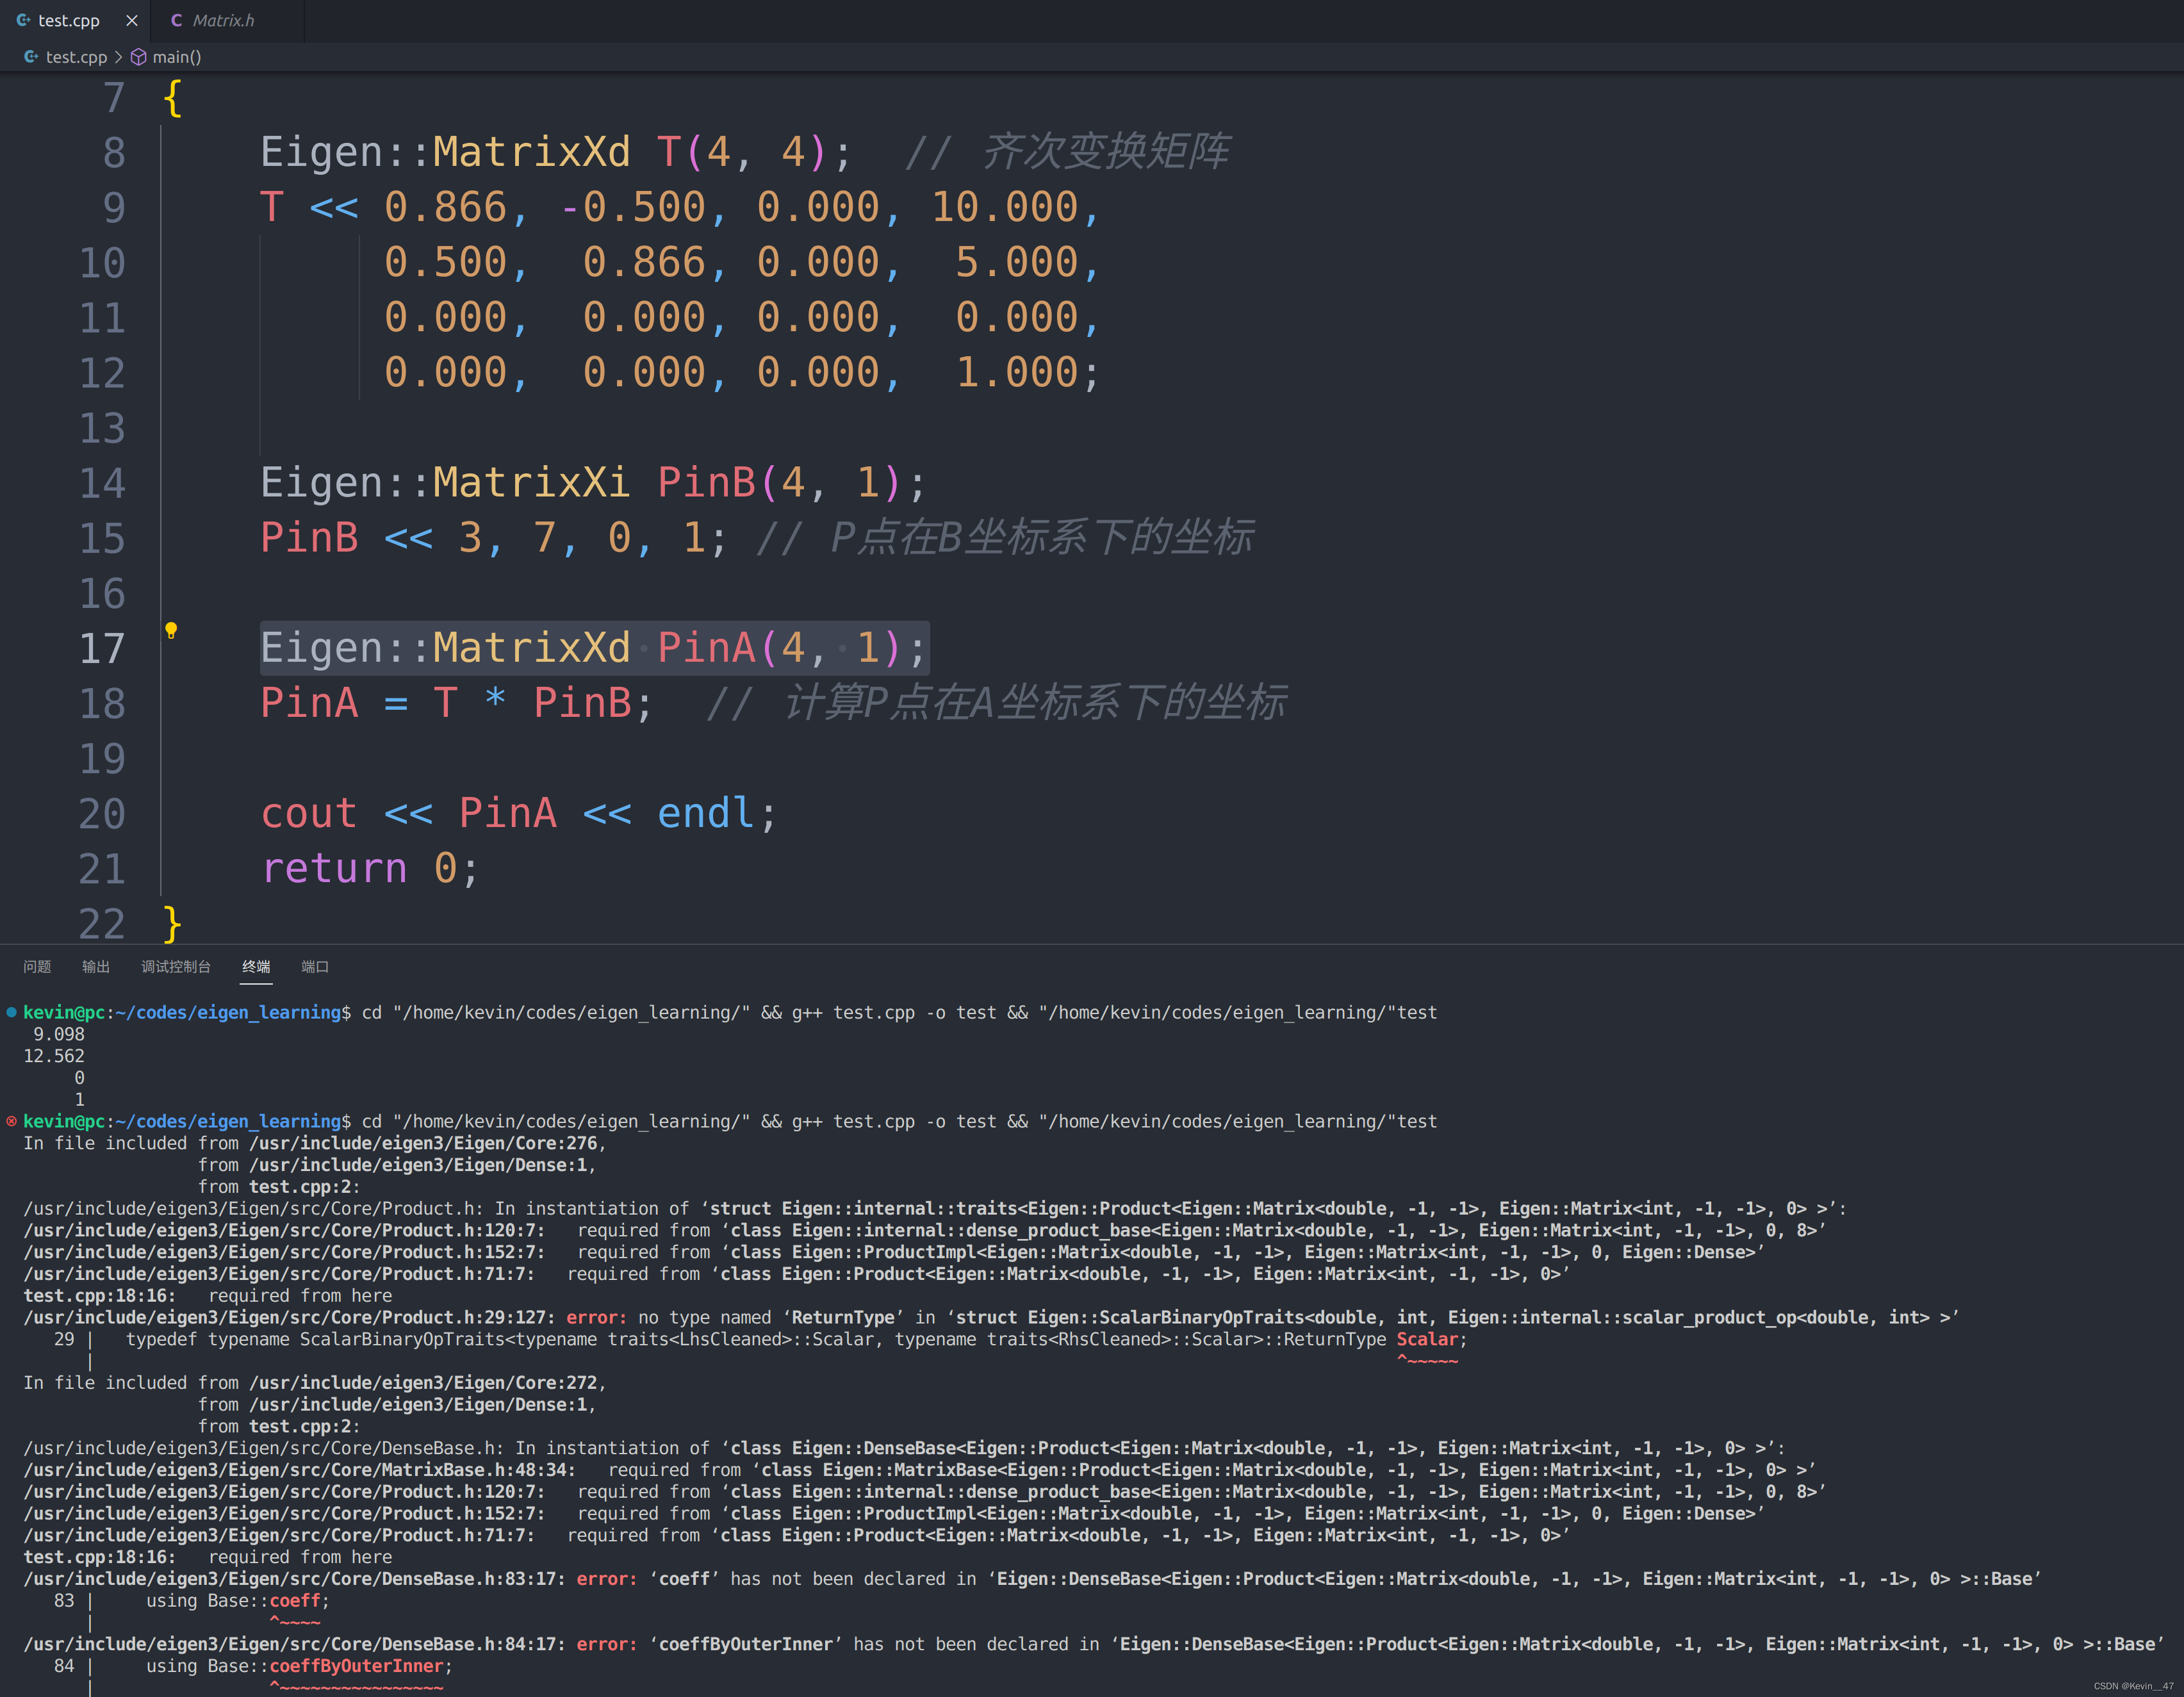Click the C++ file icon on test.cpp tab

[23, 20]
